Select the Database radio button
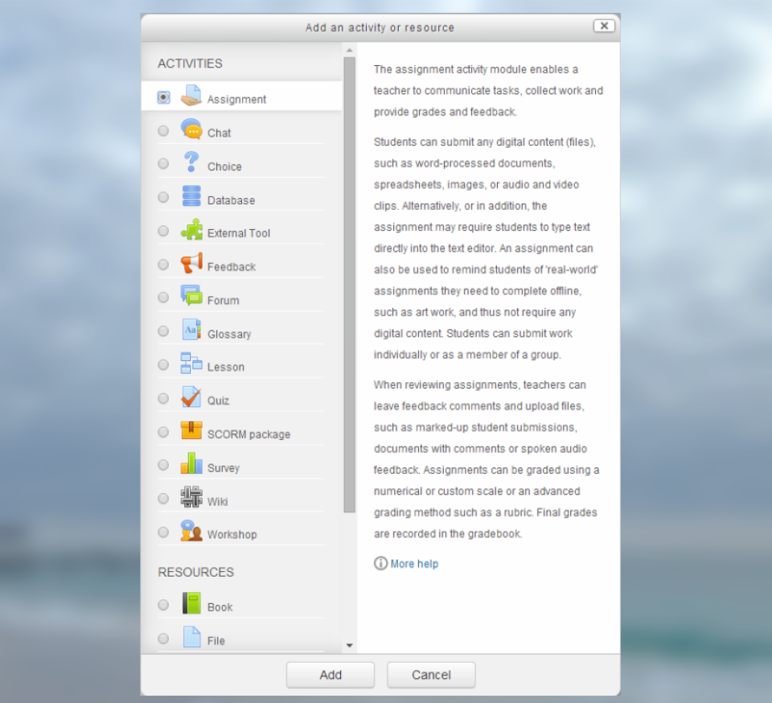Screen dimensions: 772x703 pos(163,197)
